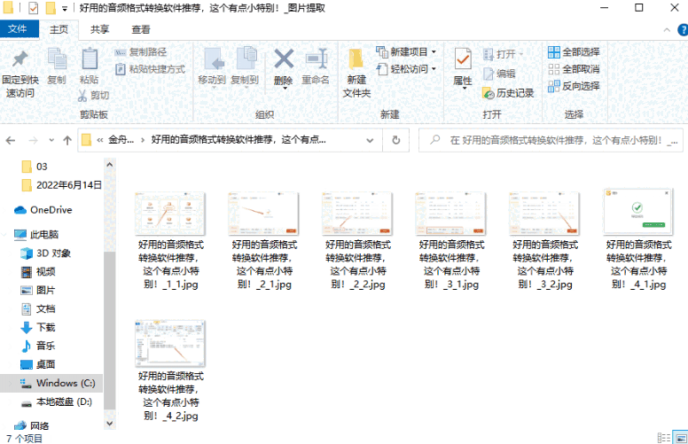The height and width of the screenshot is (444, 688).
Task: Switch to the View (查看) tab
Action: tap(141, 29)
